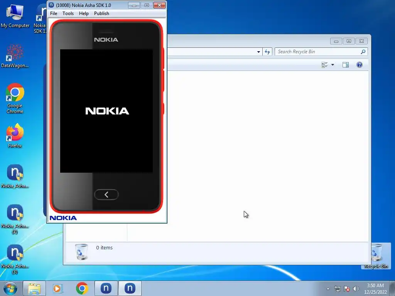Open Chrome from the taskbar

[82, 288]
